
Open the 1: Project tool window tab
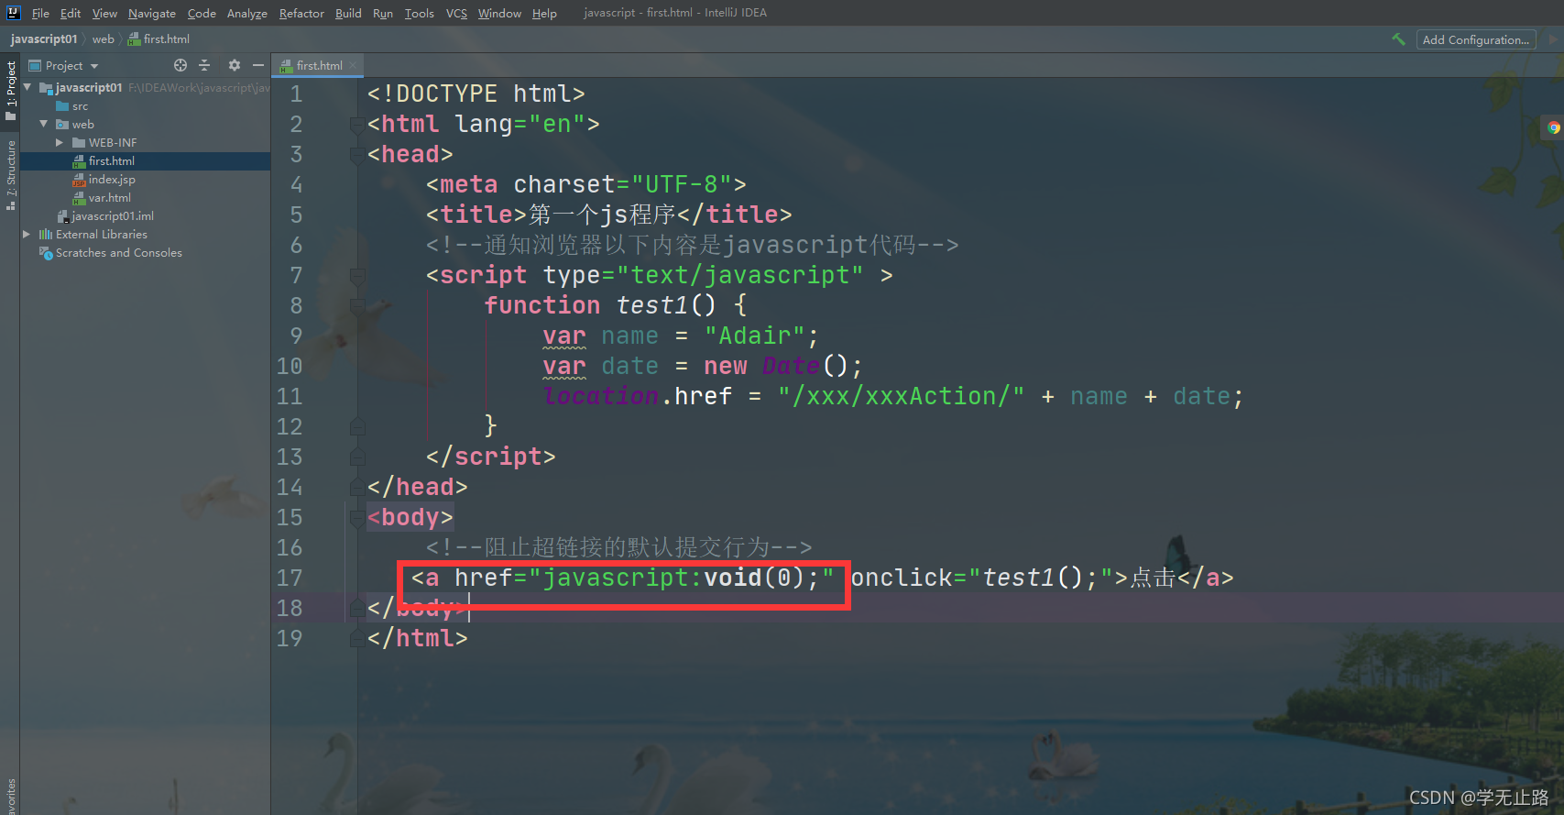11,90
